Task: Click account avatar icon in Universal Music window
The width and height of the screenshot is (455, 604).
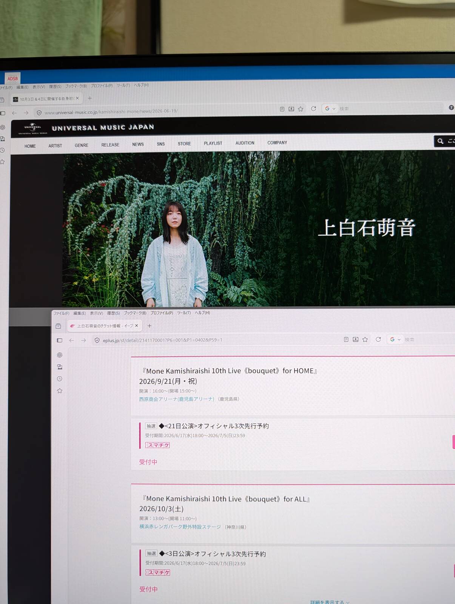Action: [x=451, y=108]
